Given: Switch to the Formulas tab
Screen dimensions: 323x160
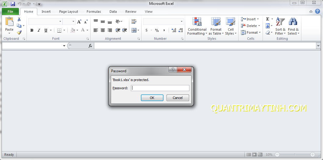Looking at the screenshot, I should [x=94, y=12].
